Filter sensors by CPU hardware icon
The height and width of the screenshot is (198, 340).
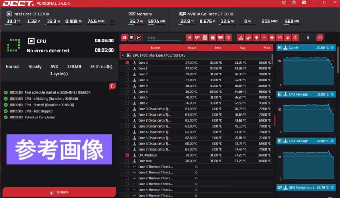pos(189,38)
